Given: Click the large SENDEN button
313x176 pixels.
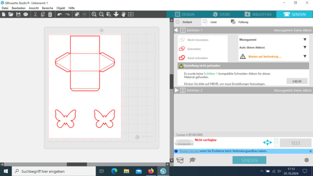Looking at the screenshot, I should [x=249, y=160].
